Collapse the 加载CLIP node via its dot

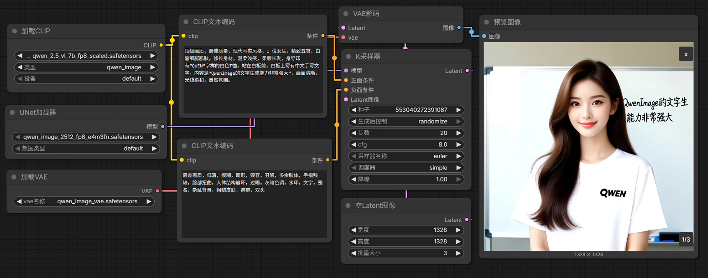coord(15,31)
